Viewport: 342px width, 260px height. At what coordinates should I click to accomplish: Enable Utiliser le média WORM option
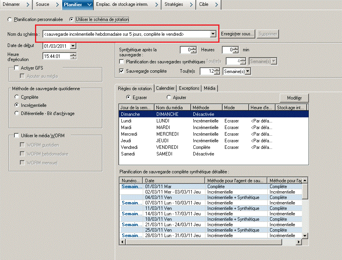click(x=16, y=136)
